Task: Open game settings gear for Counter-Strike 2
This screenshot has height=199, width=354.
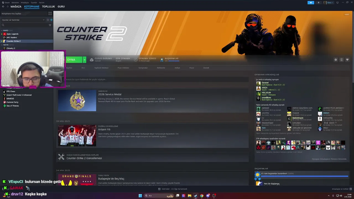Action: click(x=336, y=60)
